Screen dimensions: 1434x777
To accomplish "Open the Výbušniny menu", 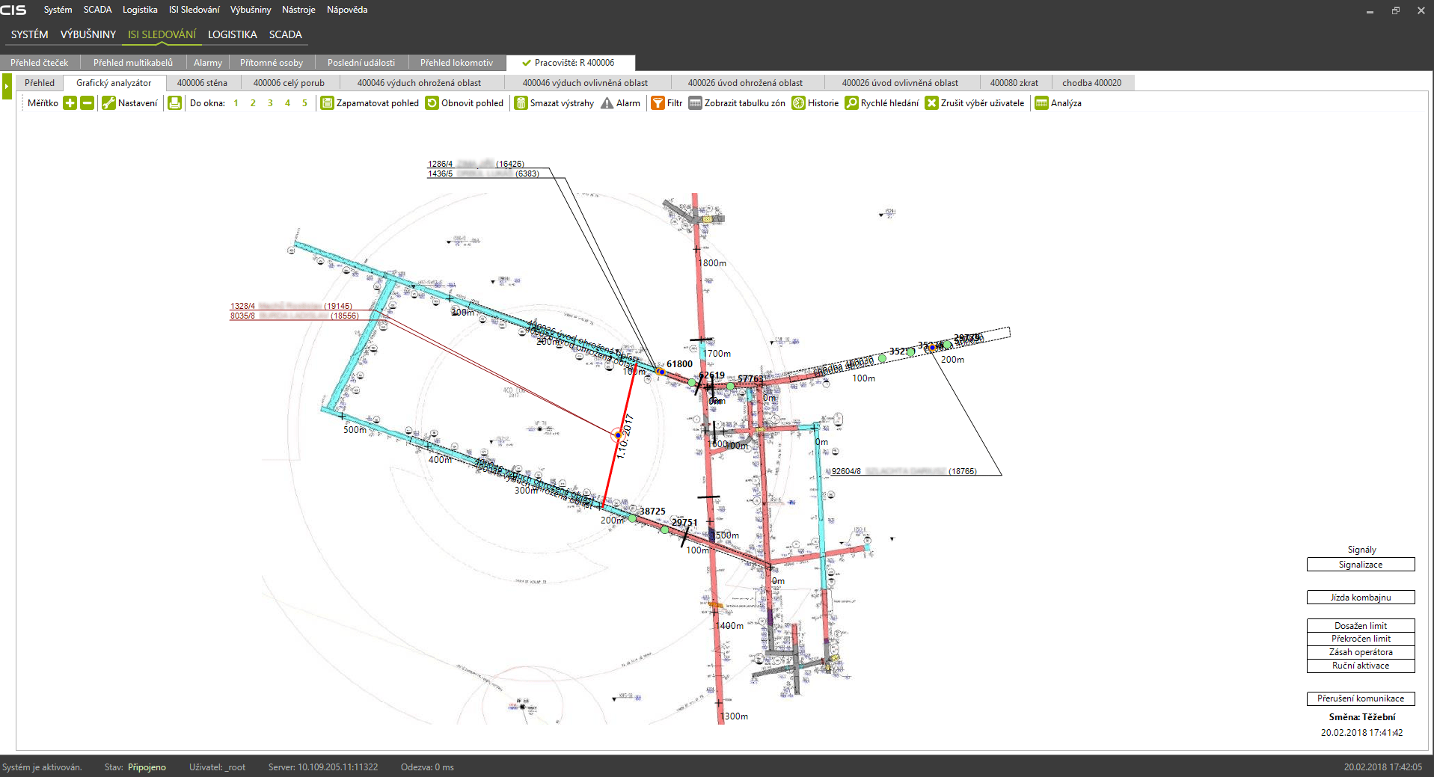I will coord(250,10).
